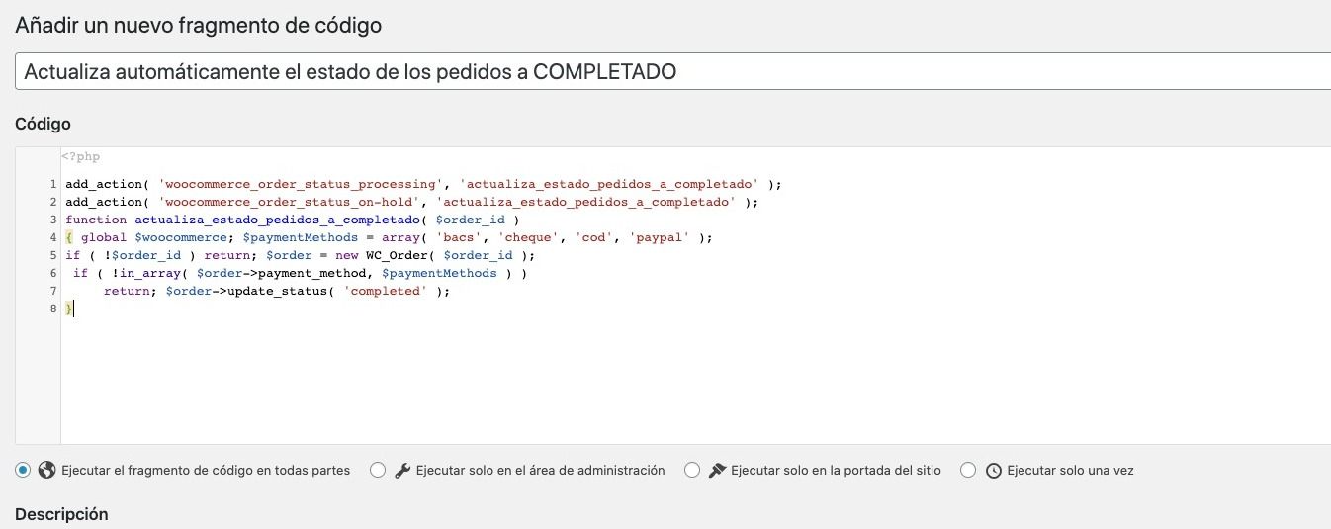The height and width of the screenshot is (529, 1331).
Task: Click 'woocommerce_order_status_processing' string in code
Action: (299, 184)
